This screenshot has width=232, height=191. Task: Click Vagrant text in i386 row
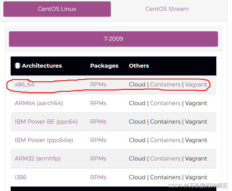196,177
